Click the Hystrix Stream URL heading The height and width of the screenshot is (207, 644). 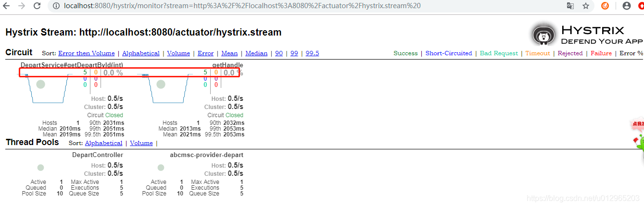143,33
